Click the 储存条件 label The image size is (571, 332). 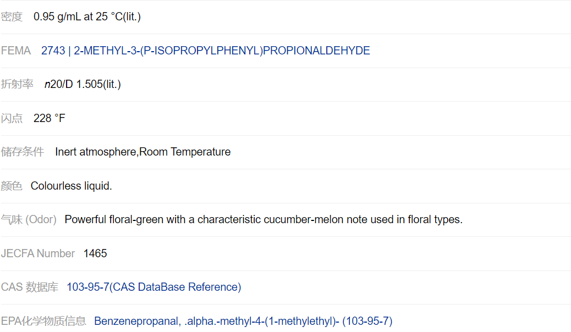tap(23, 152)
